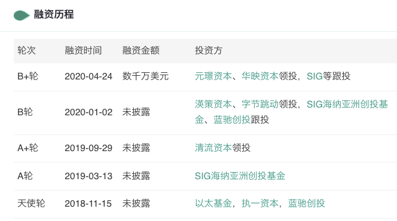This screenshot has height=221, width=397.
Task: Click 蓝驰创投 link in 天使轮 row
Action: (x=306, y=204)
